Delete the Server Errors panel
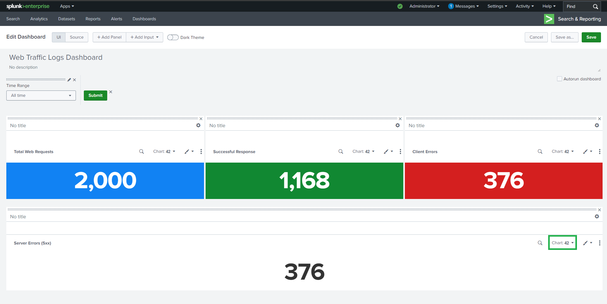 [x=599, y=210]
